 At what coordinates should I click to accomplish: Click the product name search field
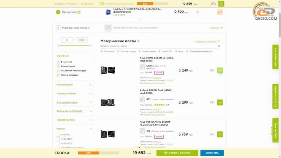point(159,46)
